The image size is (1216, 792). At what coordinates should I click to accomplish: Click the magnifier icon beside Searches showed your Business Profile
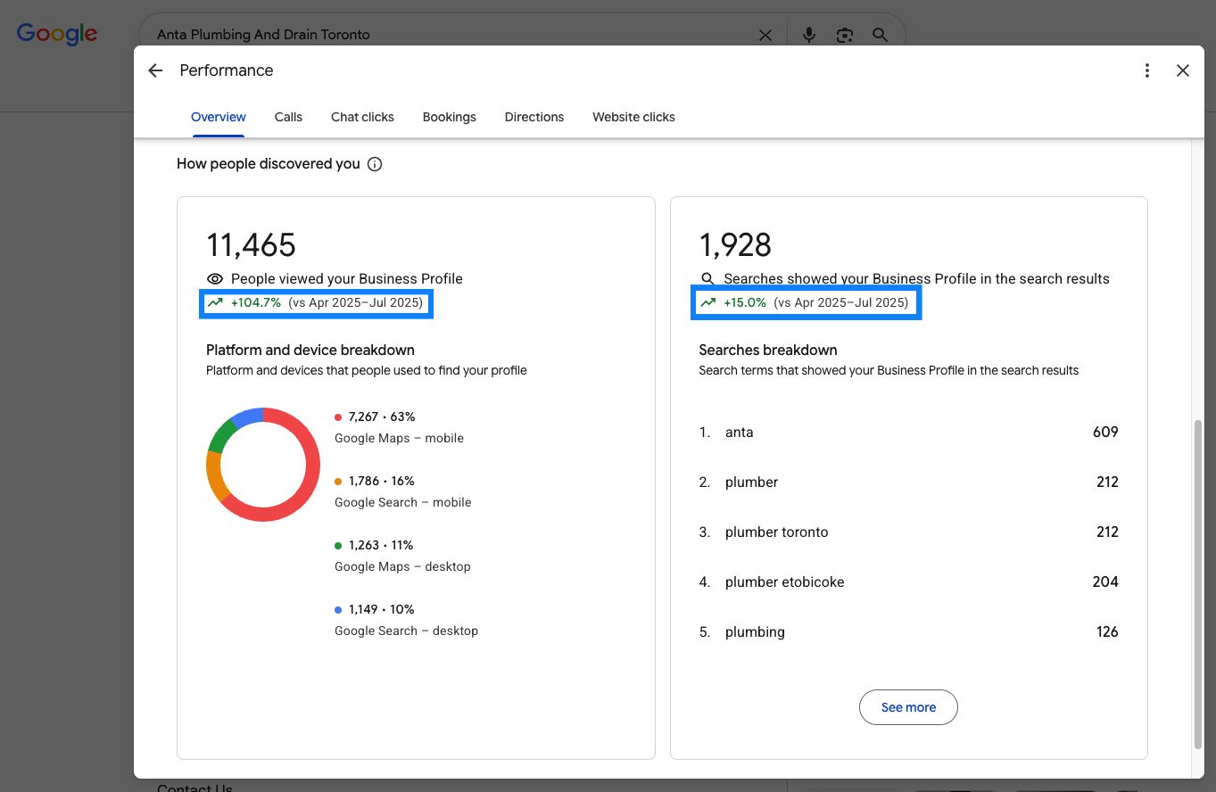[707, 278]
